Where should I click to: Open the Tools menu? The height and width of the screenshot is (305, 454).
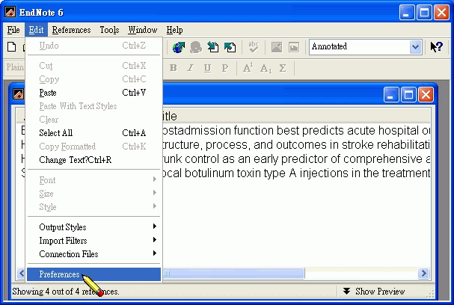(109, 30)
